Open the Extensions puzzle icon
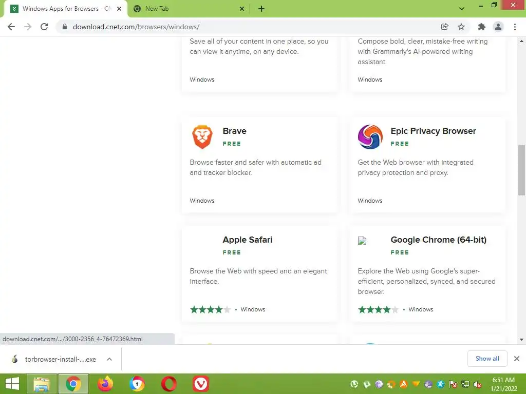This screenshot has height=394, width=526. click(482, 27)
